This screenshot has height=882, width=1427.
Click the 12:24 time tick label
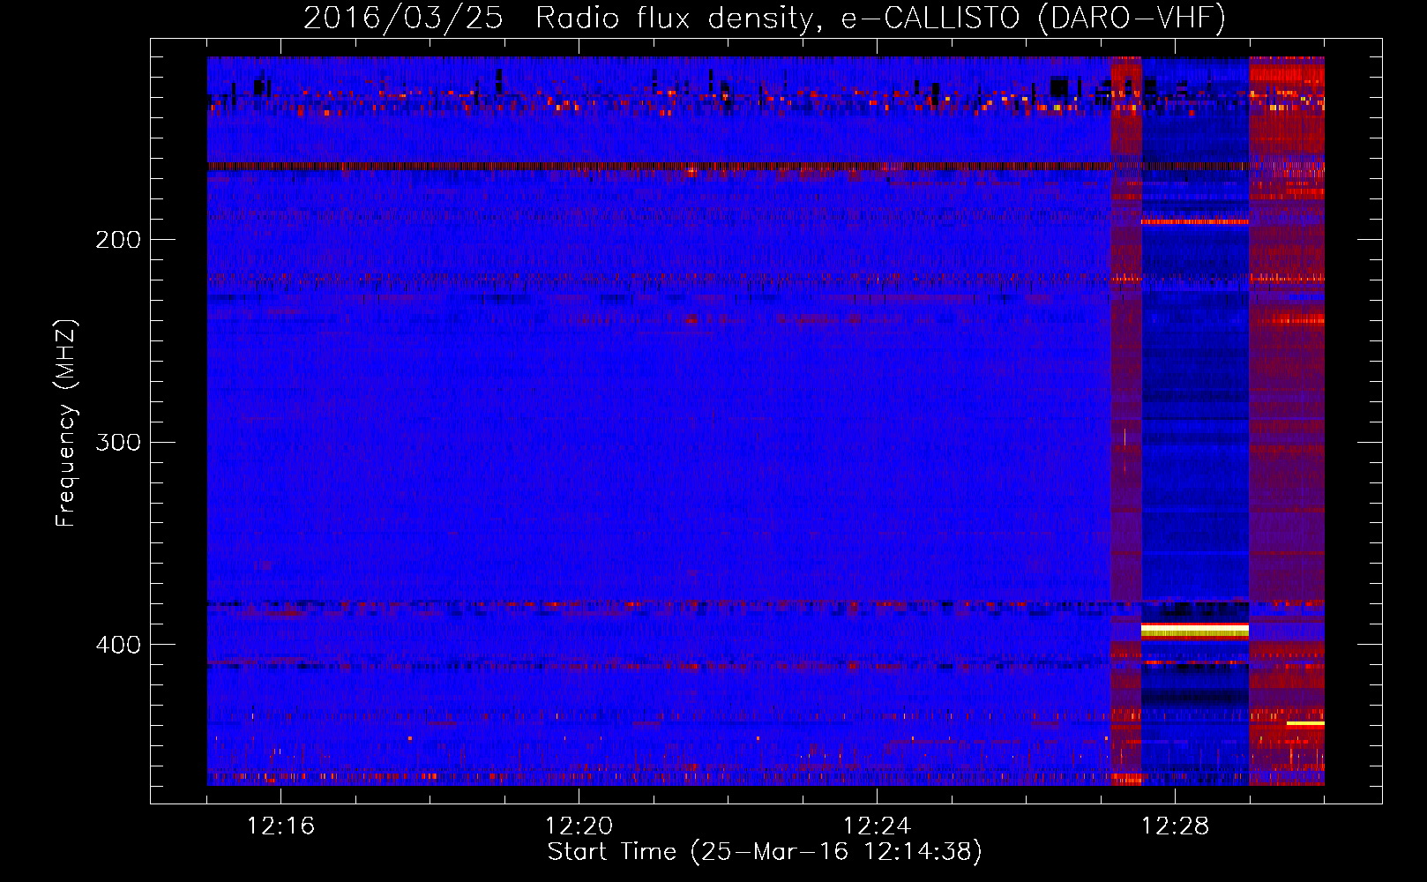coord(877,826)
